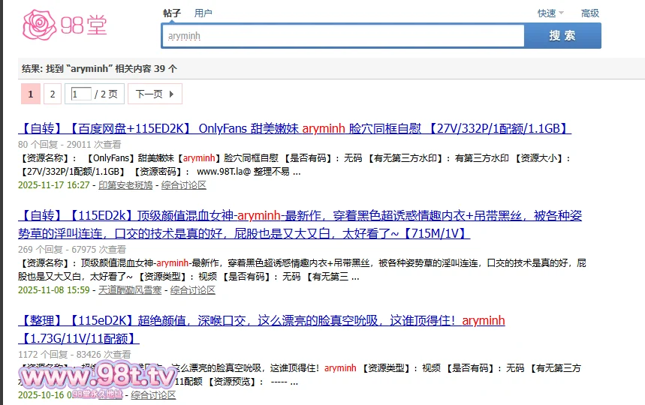Viewport: 645px width, 405px height.
Task: Open 综合讨论区 under the first result
Action: (x=183, y=185)
